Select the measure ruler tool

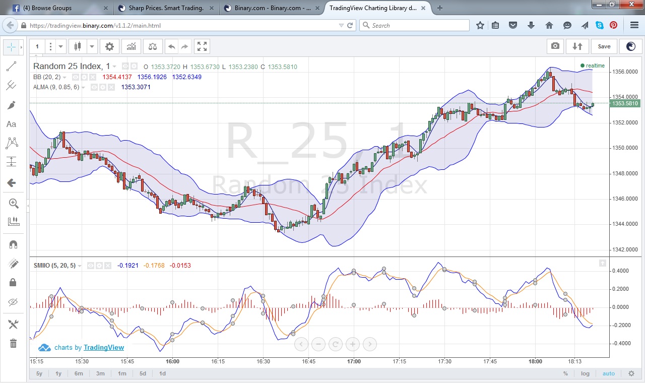[x=13, y=222]
